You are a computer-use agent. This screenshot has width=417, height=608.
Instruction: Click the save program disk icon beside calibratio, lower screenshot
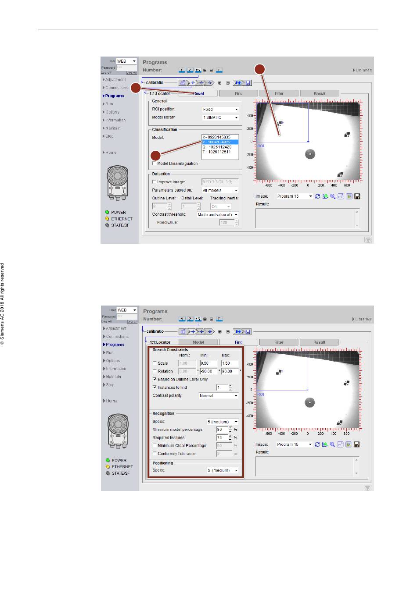pyautogui.click(x=248, y=331)
